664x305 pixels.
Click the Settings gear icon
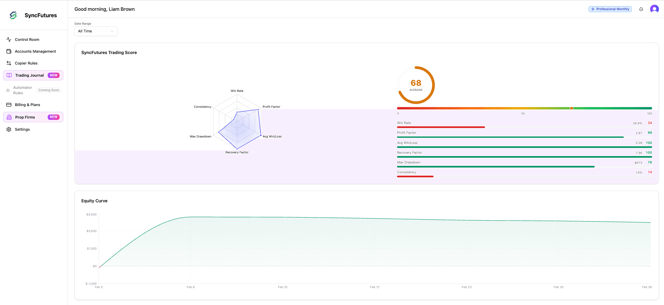9,129
